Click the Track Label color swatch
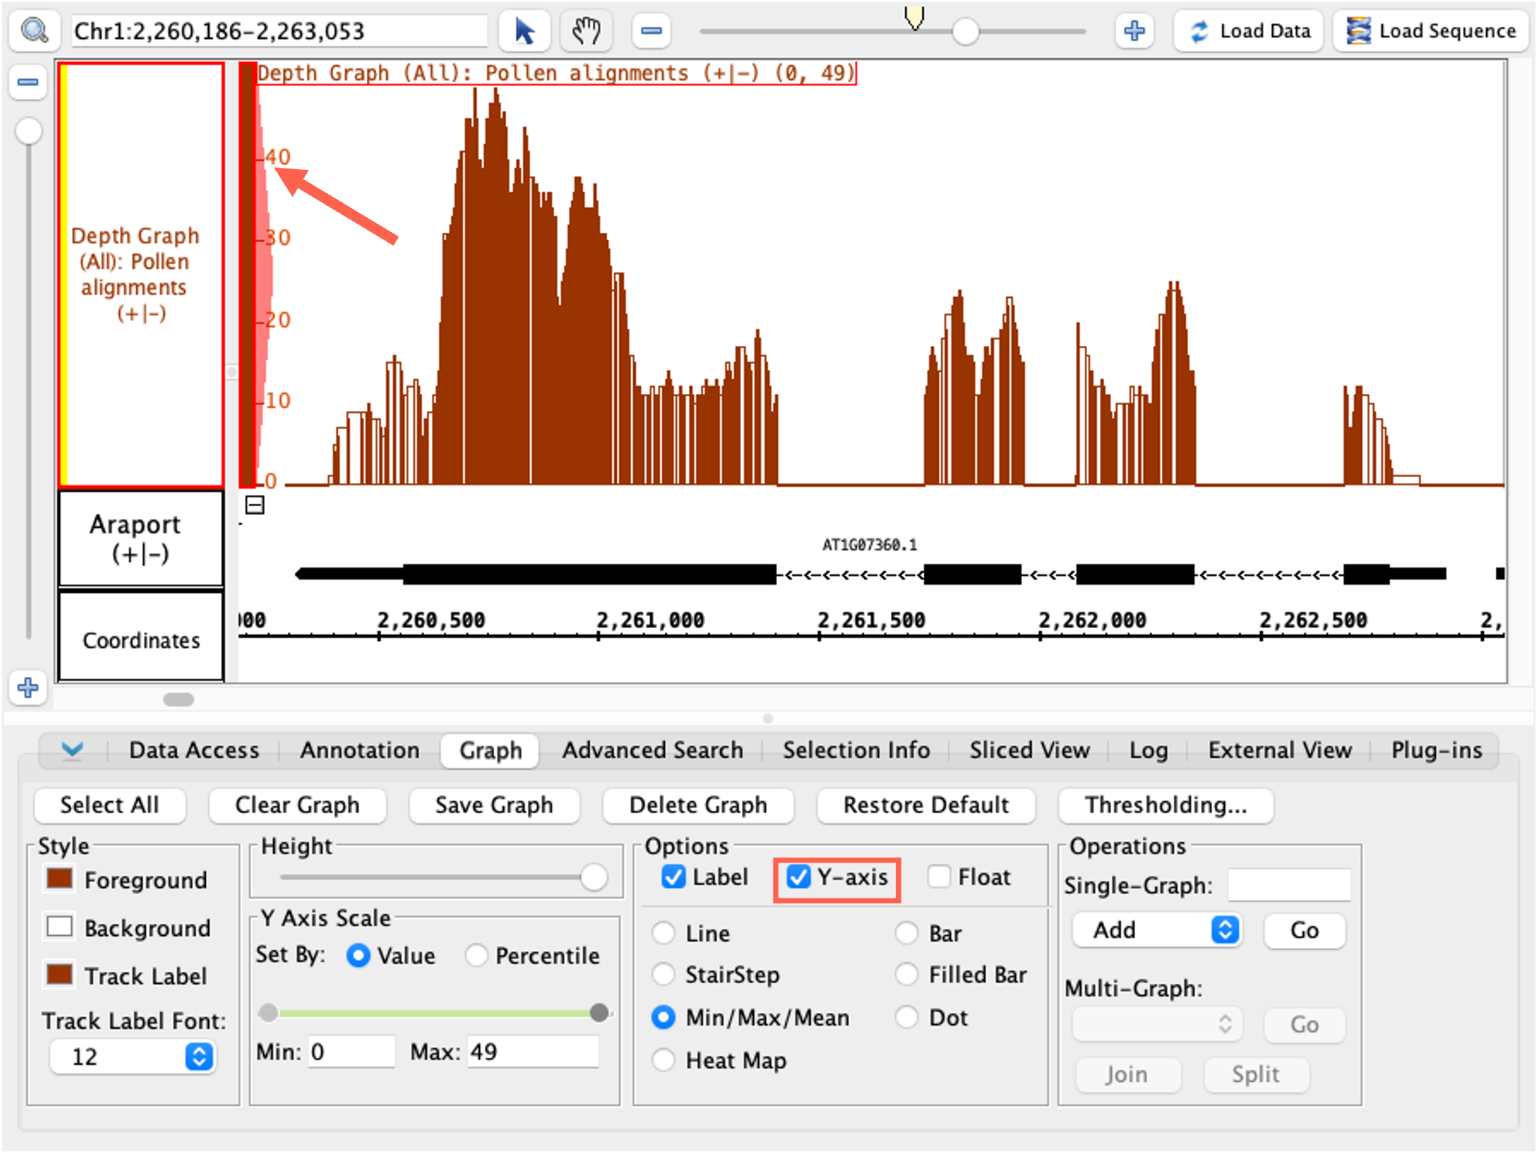1537x1153 pixels. [59, 974]
